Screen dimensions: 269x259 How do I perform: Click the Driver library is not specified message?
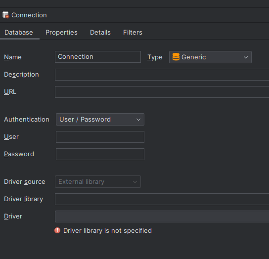107,230
